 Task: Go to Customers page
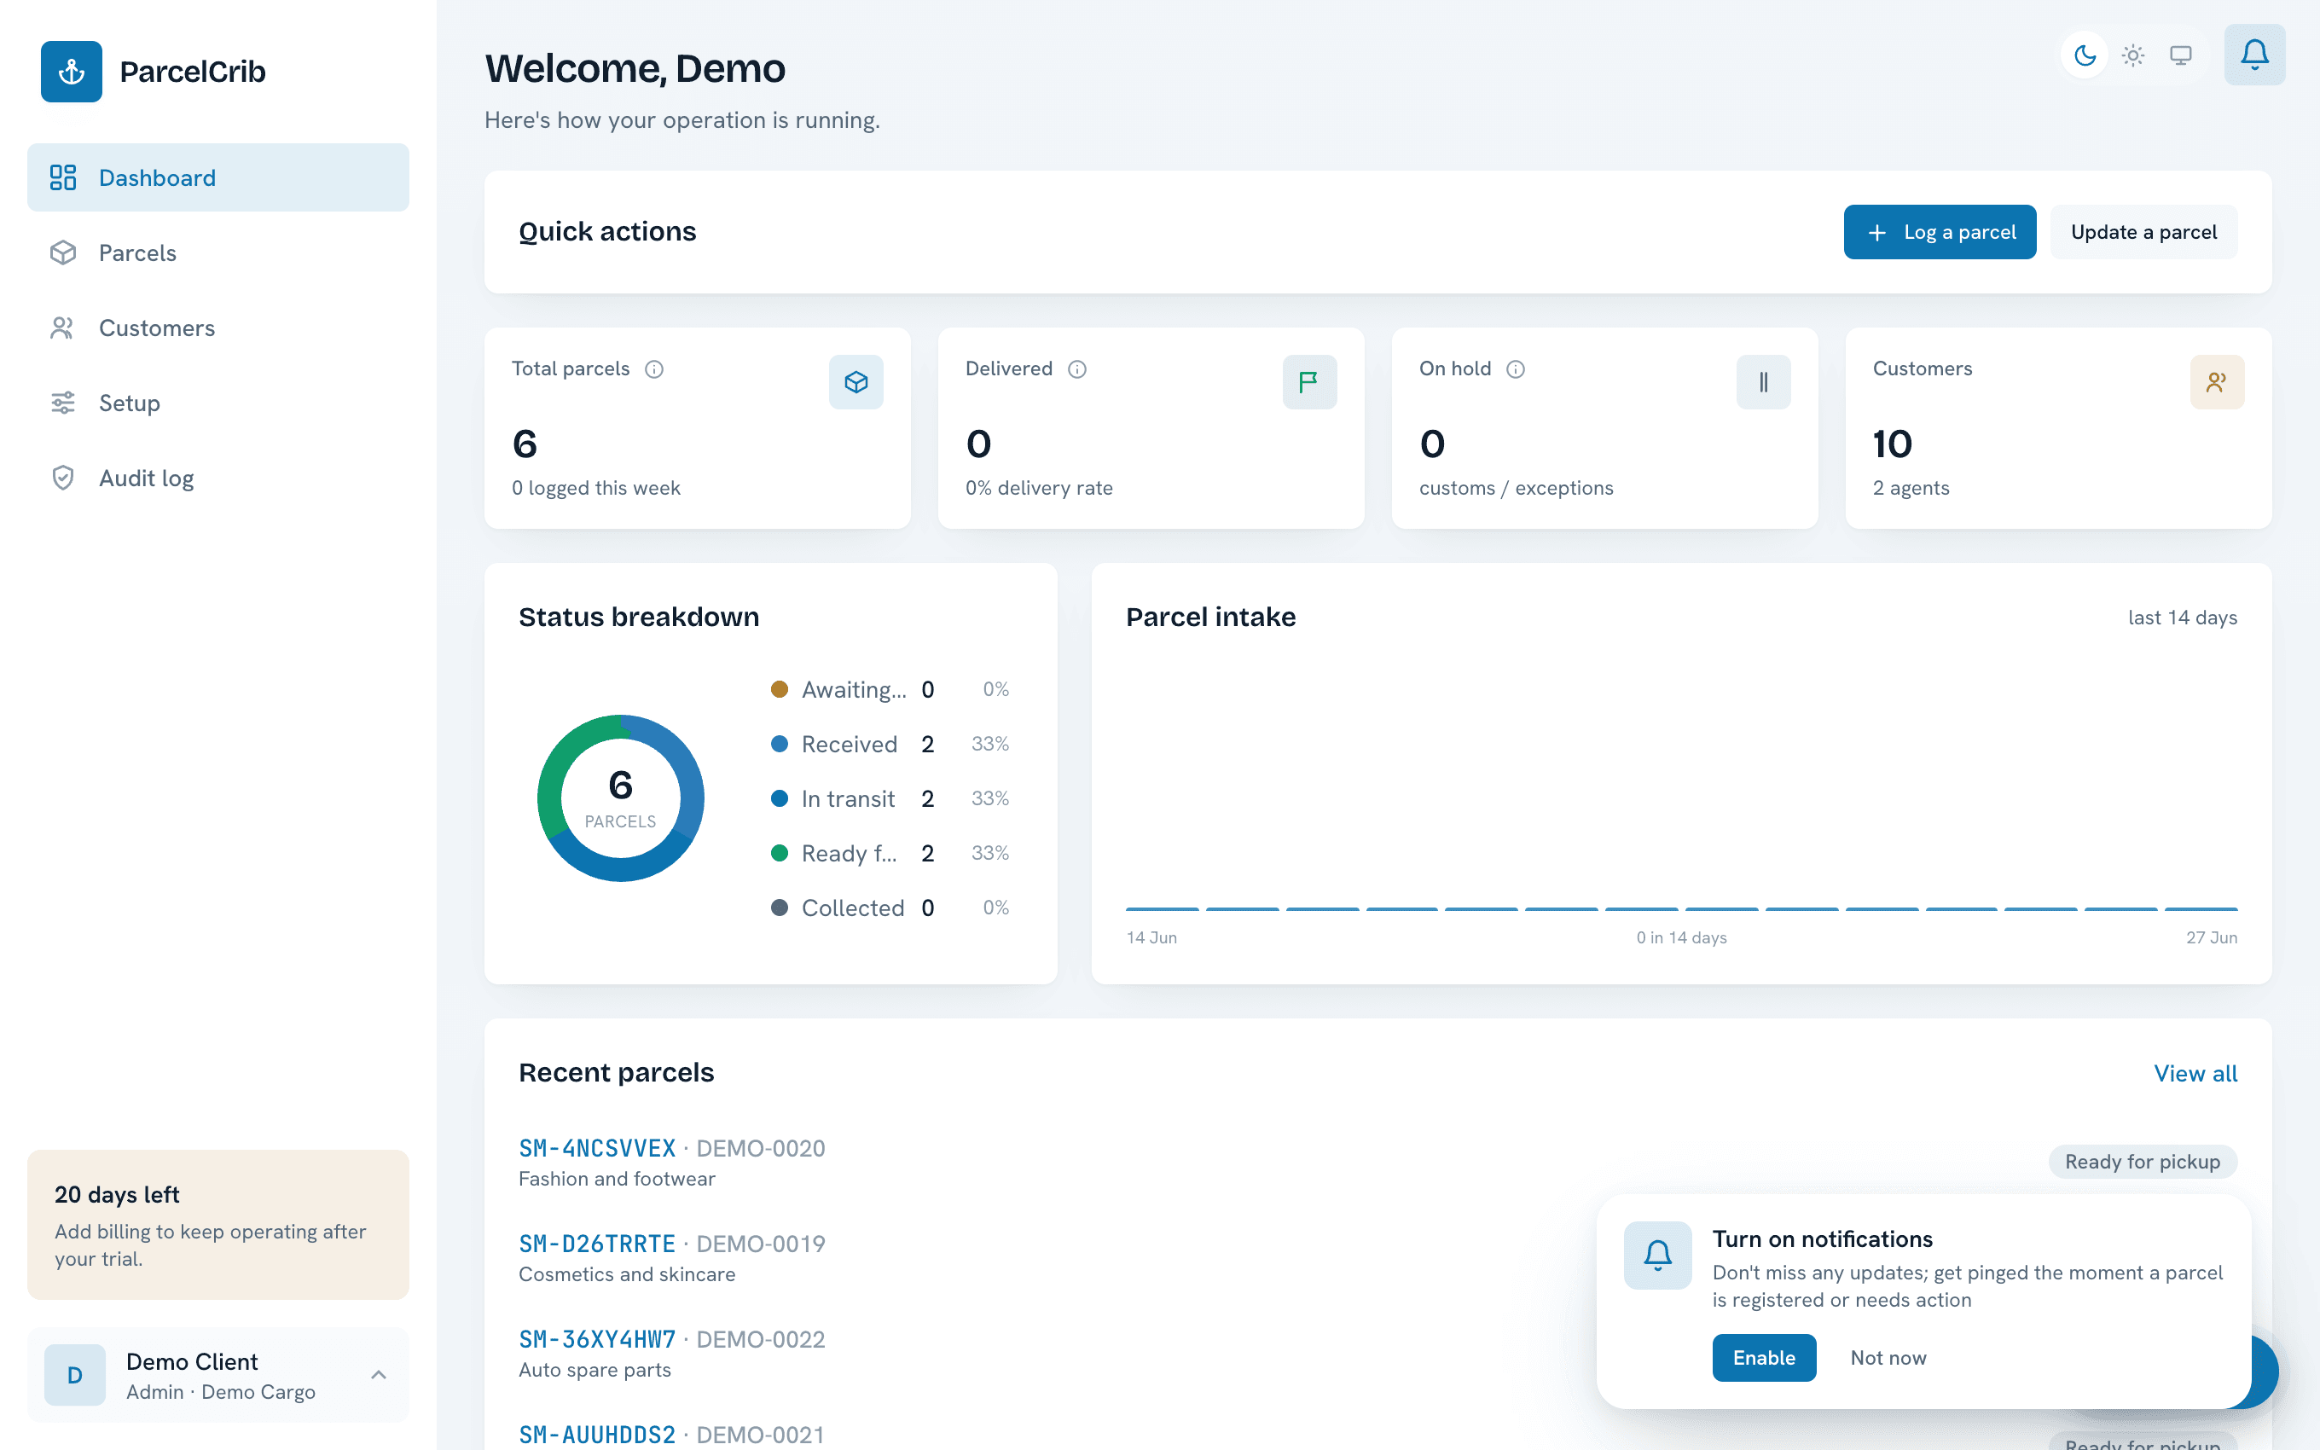217,328
